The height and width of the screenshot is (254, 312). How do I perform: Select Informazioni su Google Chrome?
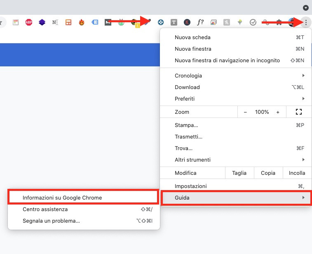[x=83, y=198]
